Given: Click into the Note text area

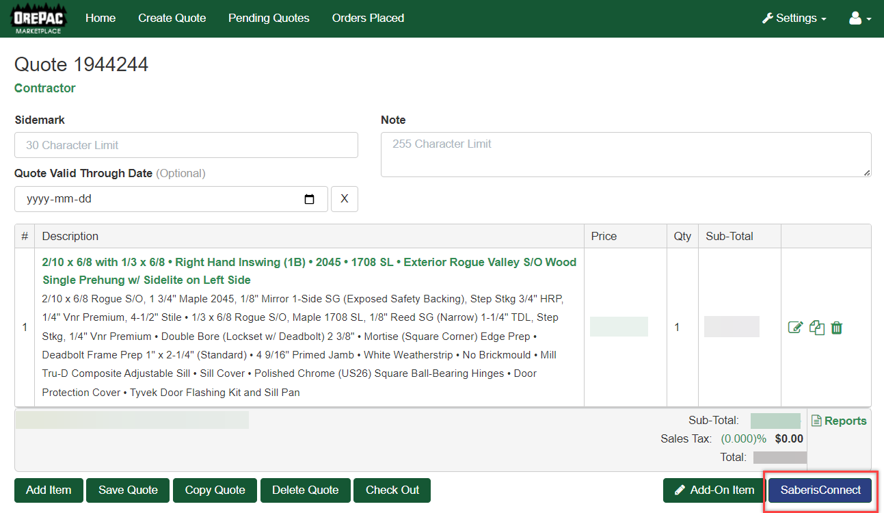Looking at the screenshot, I should click(x=626, y=155).
